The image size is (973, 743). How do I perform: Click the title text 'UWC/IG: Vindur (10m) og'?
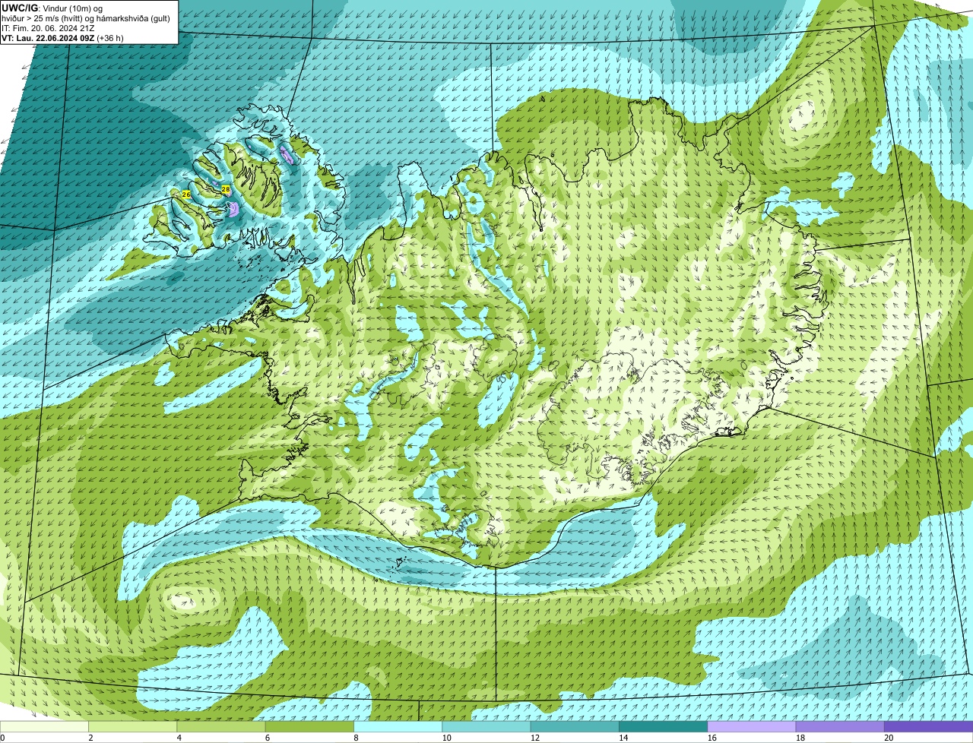click(52, 8)
